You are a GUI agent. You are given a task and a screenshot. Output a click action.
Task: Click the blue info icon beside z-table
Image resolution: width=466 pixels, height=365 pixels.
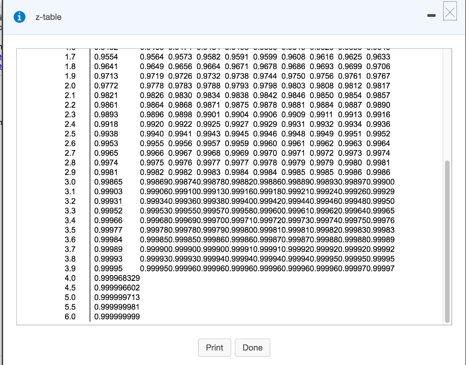tap(20, 17)
